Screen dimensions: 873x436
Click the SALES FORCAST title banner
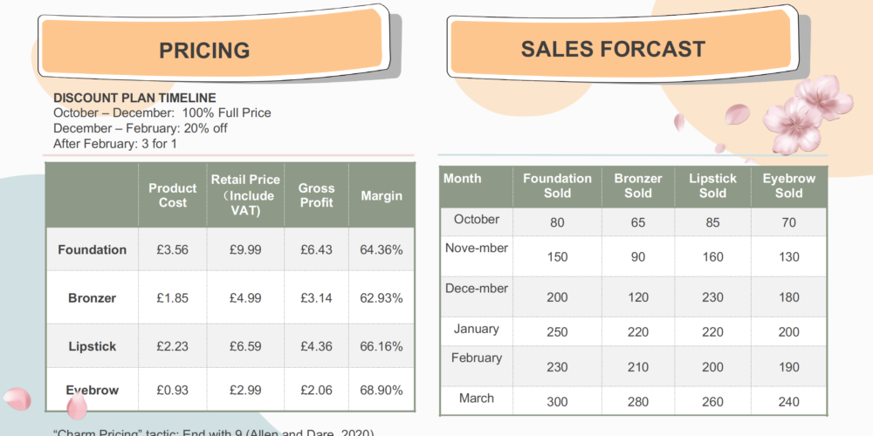click(x=622, y=45)
